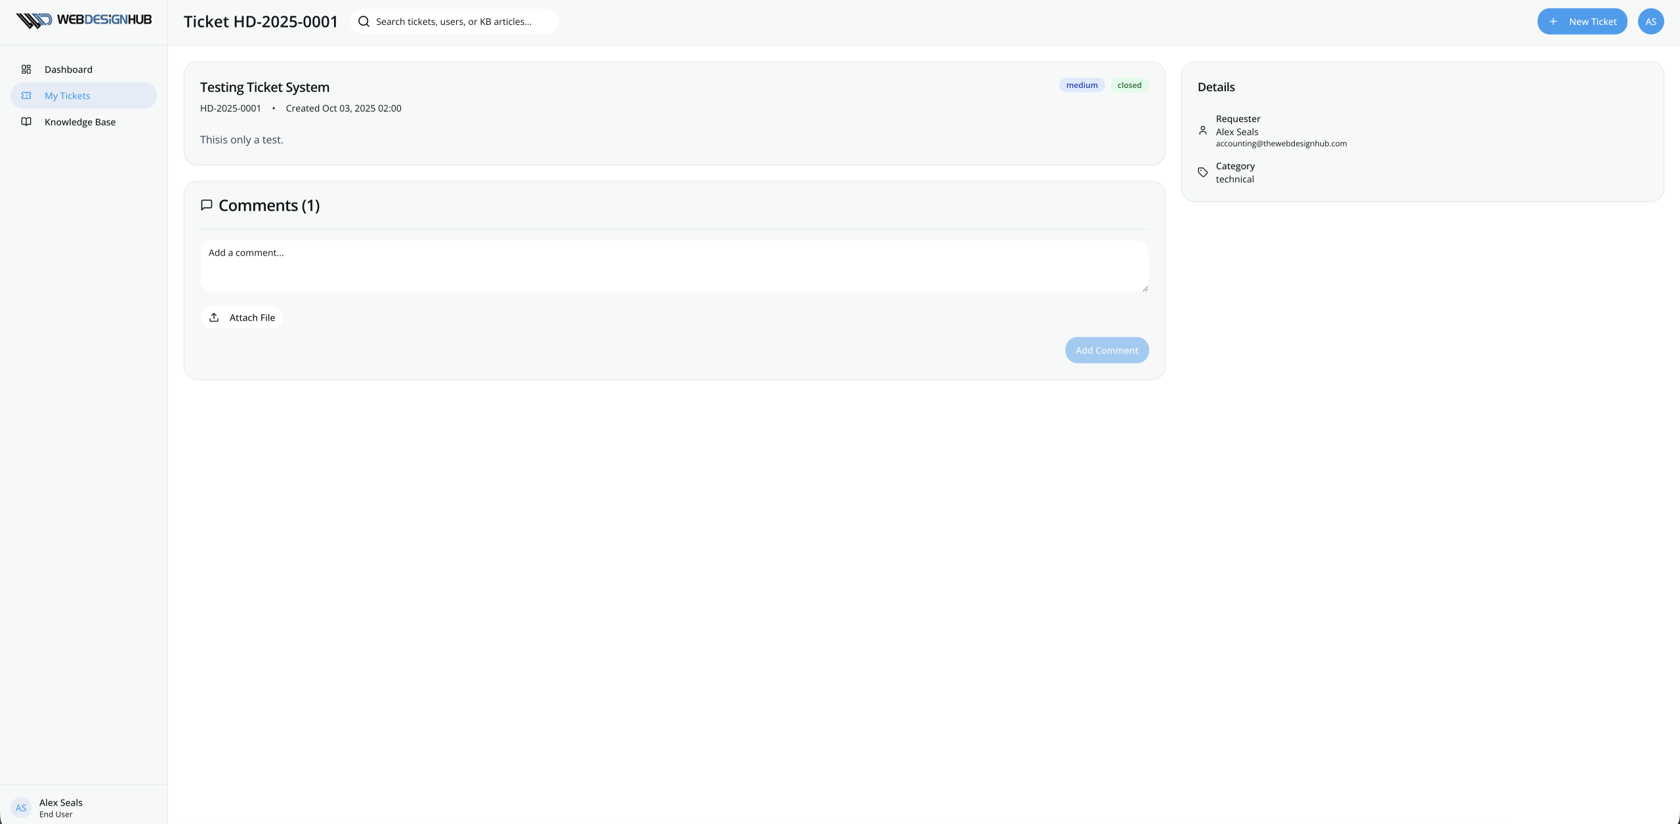
Task: Click the Attach File button
Action: [x=242, y=318]
